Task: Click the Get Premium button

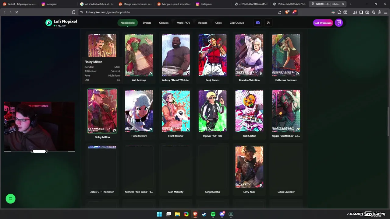Action: coord(323,23)
